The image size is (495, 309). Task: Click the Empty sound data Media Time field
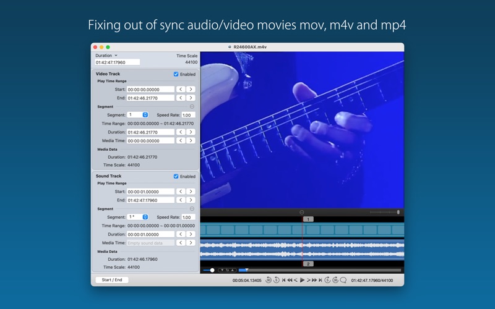pos(150,242)
